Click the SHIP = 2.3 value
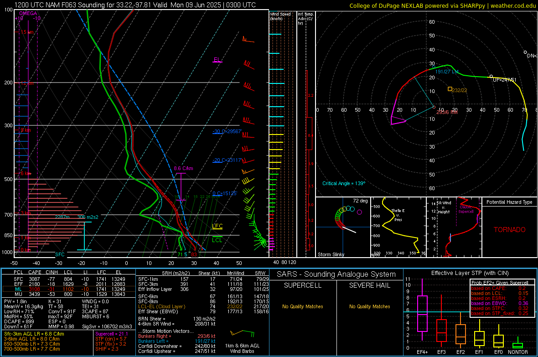Screen dimensions: 538x357 click(107, 349)
